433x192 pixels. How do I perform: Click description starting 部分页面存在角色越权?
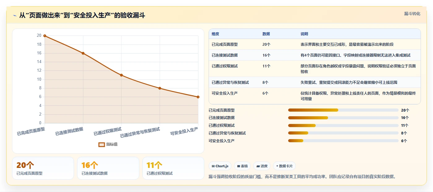point(358,69)
